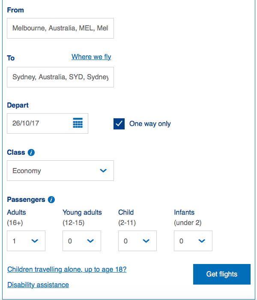The image size is (257, 300).
Task: Expand the Class Economy dropdown
Action: [x=60, y=171]
